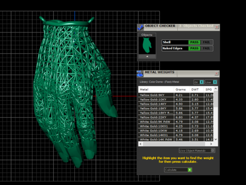Click the 3.51 DWT value for 14K PdW

pyautogui.click(x=195, y=140)
